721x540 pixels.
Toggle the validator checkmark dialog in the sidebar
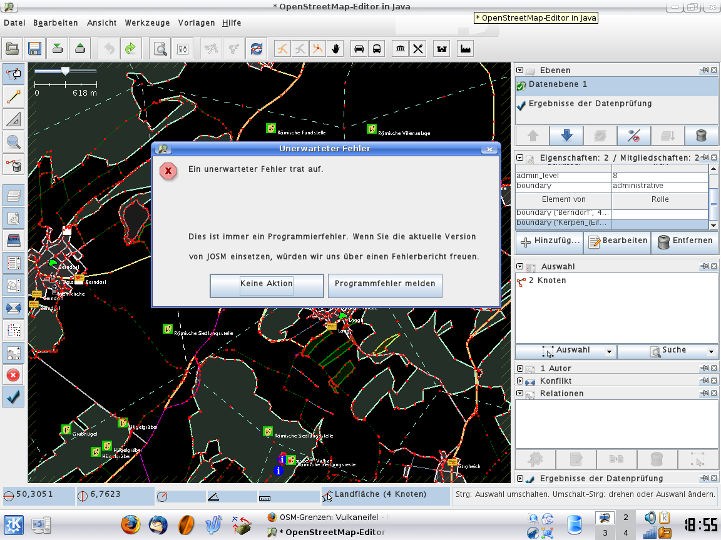click(x=13, y=397)
